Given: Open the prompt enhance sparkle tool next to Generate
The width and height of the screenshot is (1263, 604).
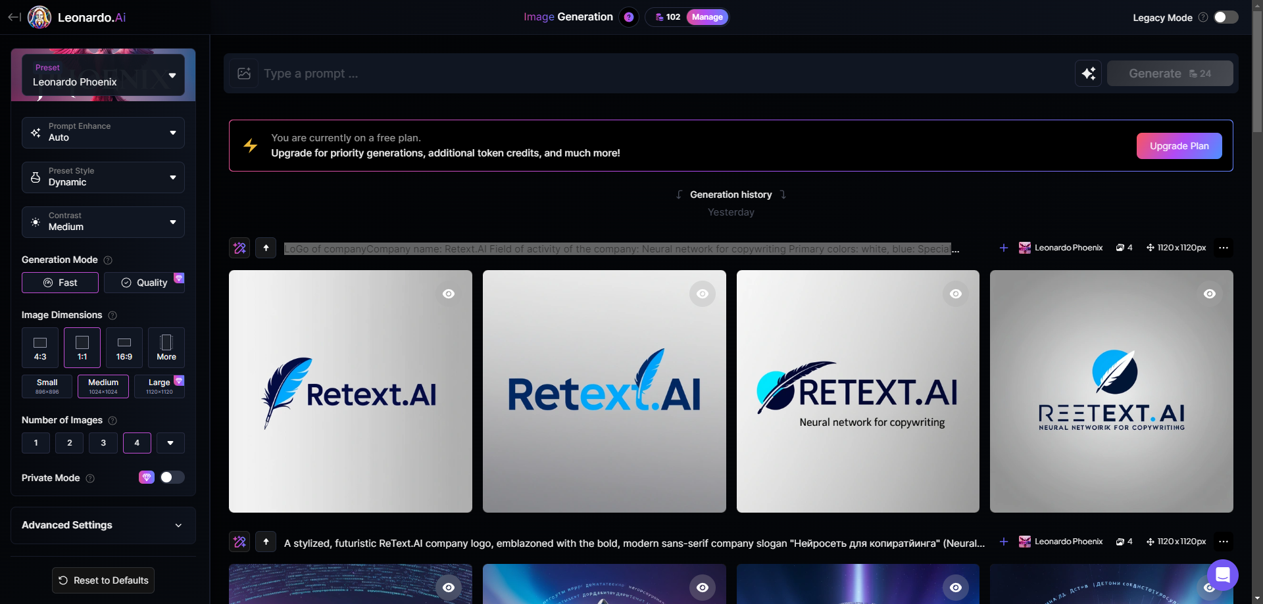Looking at the screenshot, I should 1089,73.
